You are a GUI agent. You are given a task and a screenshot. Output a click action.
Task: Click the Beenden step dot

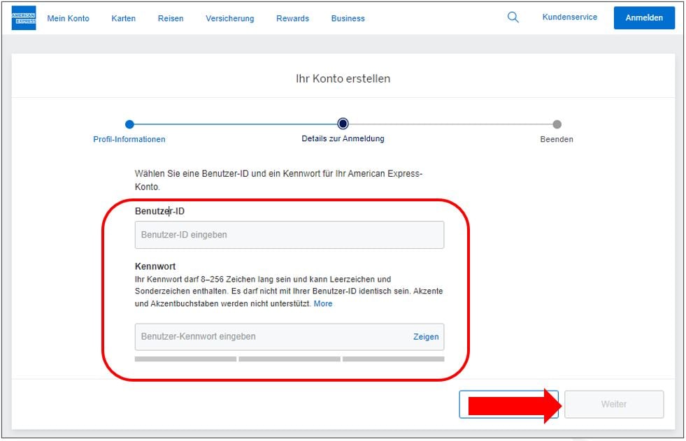pos(557,124)
